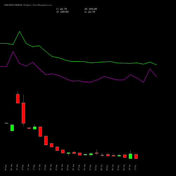Click the green candlestick above 10 Sep

131,156
